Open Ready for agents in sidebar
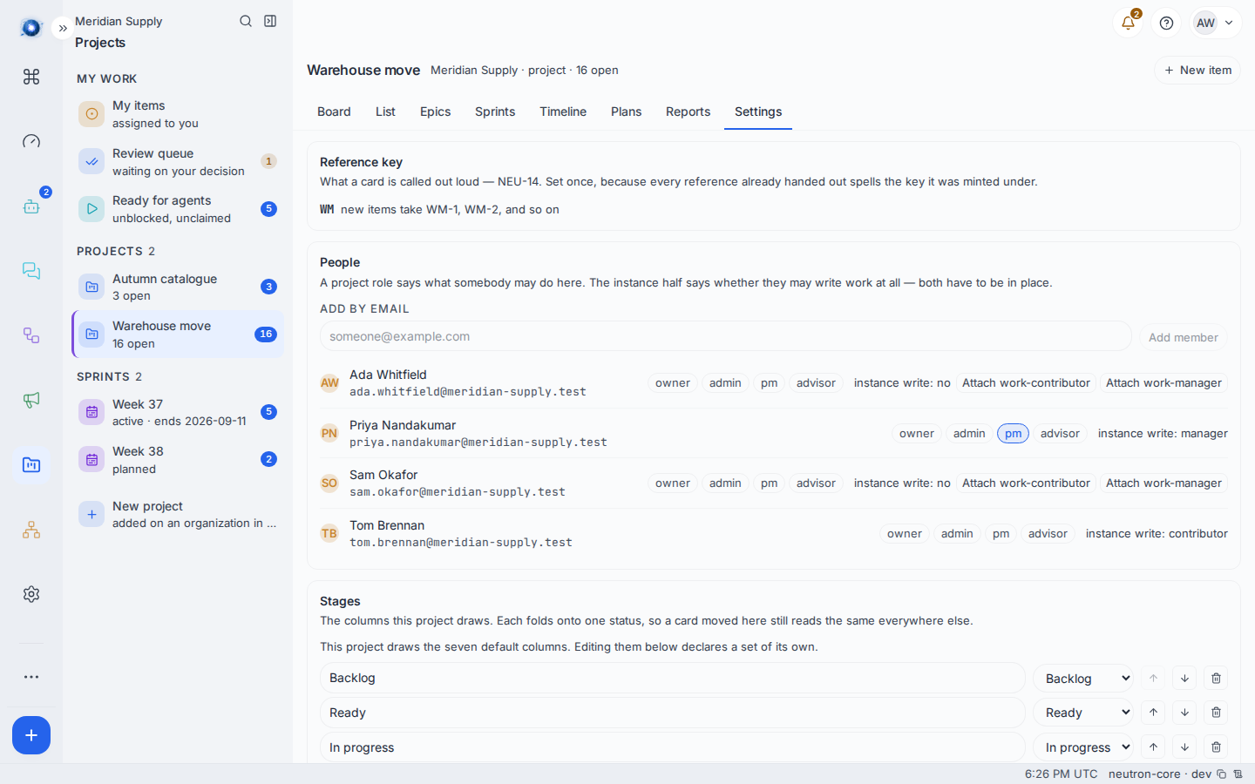This screenshot has width=1255, height=784. (x=178, y=209)
